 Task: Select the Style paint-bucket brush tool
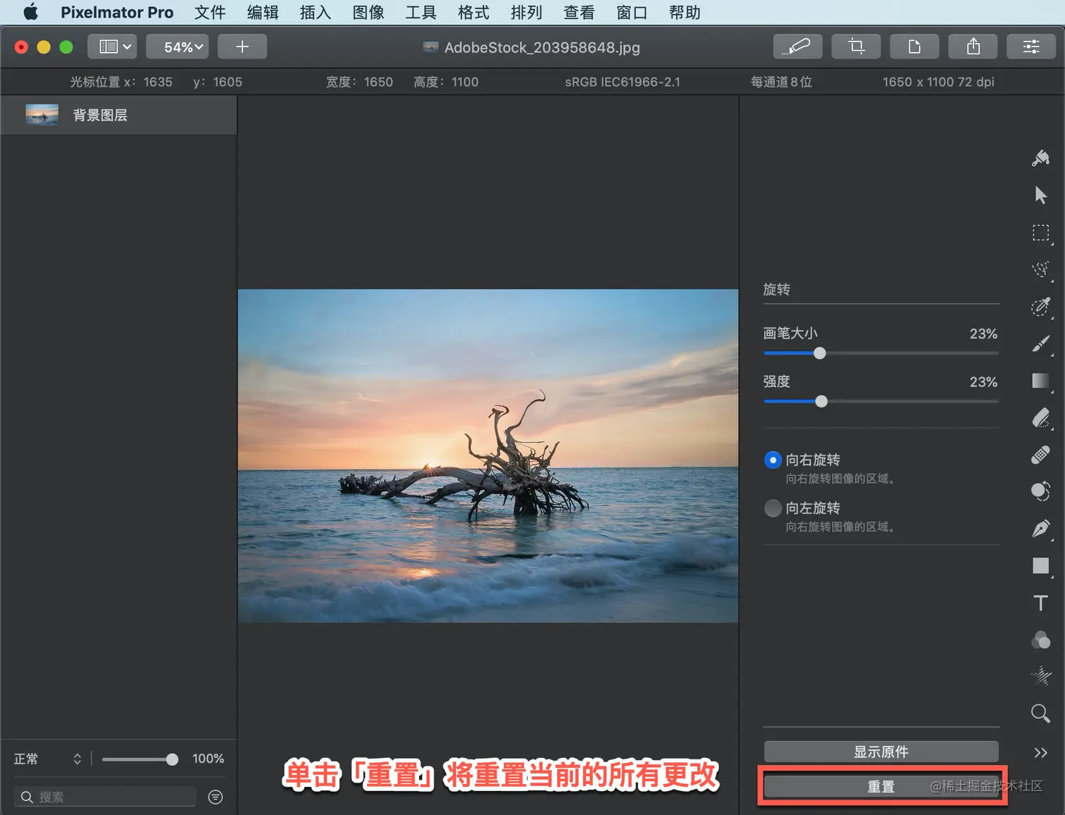1040,158
